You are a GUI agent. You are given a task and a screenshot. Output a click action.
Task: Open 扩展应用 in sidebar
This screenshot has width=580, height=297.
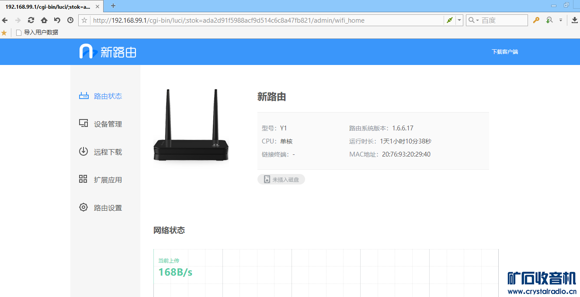(x=108, y=180)
